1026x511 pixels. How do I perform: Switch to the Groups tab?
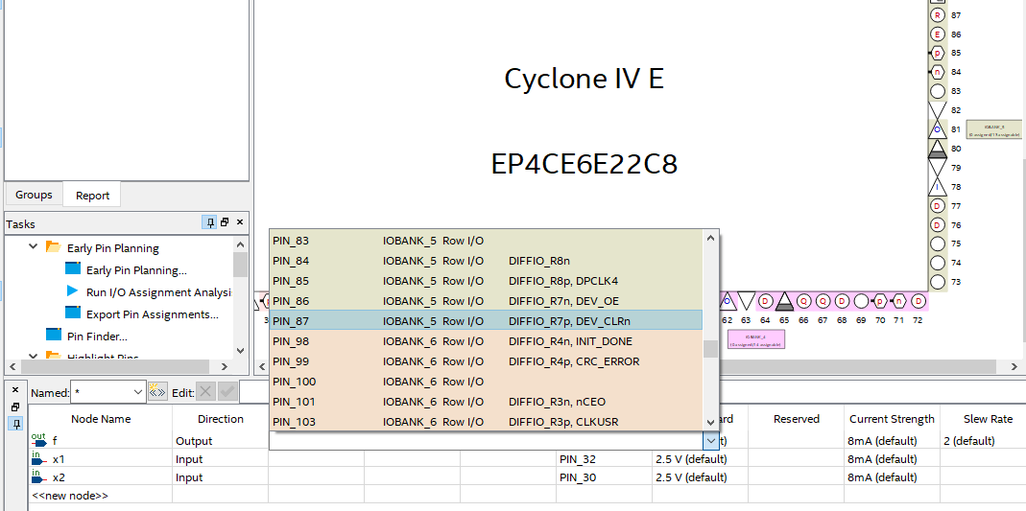[34, 195]
